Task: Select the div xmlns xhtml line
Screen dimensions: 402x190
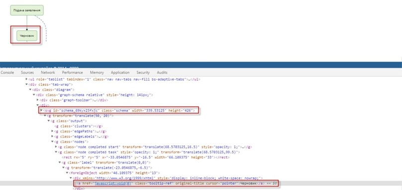Action: click(x=168, y=178)
